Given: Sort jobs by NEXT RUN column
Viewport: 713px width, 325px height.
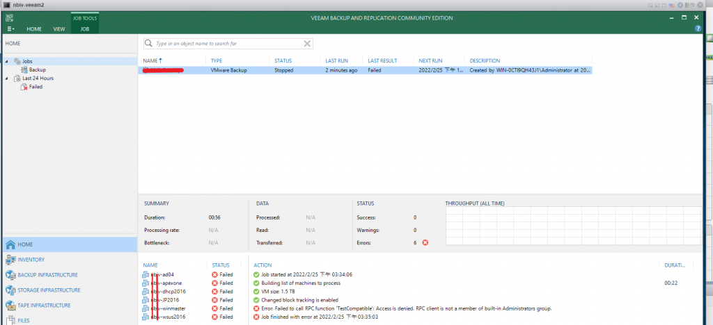Looking at the screenshot, I should [x=430, y=60].
